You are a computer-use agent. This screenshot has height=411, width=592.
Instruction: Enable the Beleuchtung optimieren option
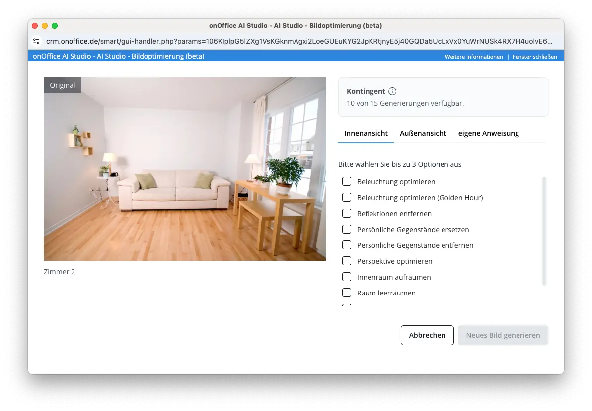(x=346, y=181)
